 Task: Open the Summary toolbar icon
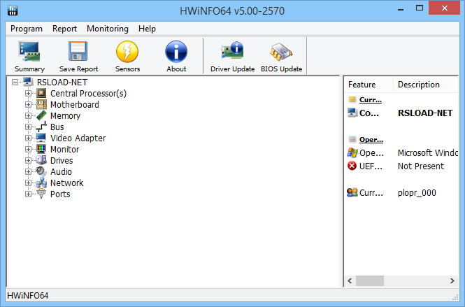(29, 51)
